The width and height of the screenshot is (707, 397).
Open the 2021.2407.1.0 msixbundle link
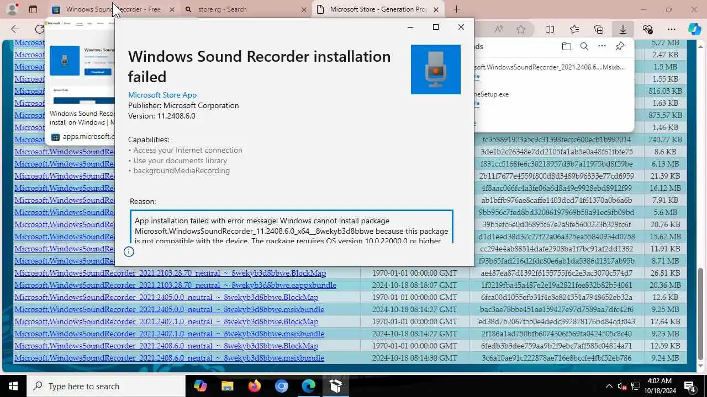click(169, 334)
